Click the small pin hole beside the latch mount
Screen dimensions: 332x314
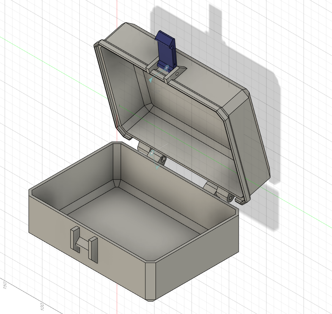[x=177, y=74]
